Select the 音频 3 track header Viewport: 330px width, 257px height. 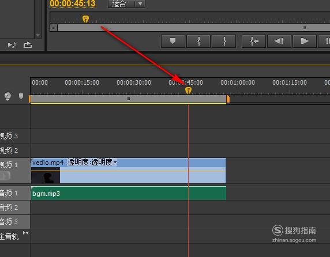click(x=15, y=222)
